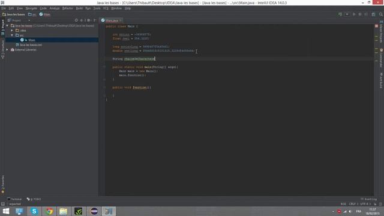Screen dimensions: 384x216
Task: Click the Debug icon in toolbar
Action: pyautogui.click(x=360, y=14)
